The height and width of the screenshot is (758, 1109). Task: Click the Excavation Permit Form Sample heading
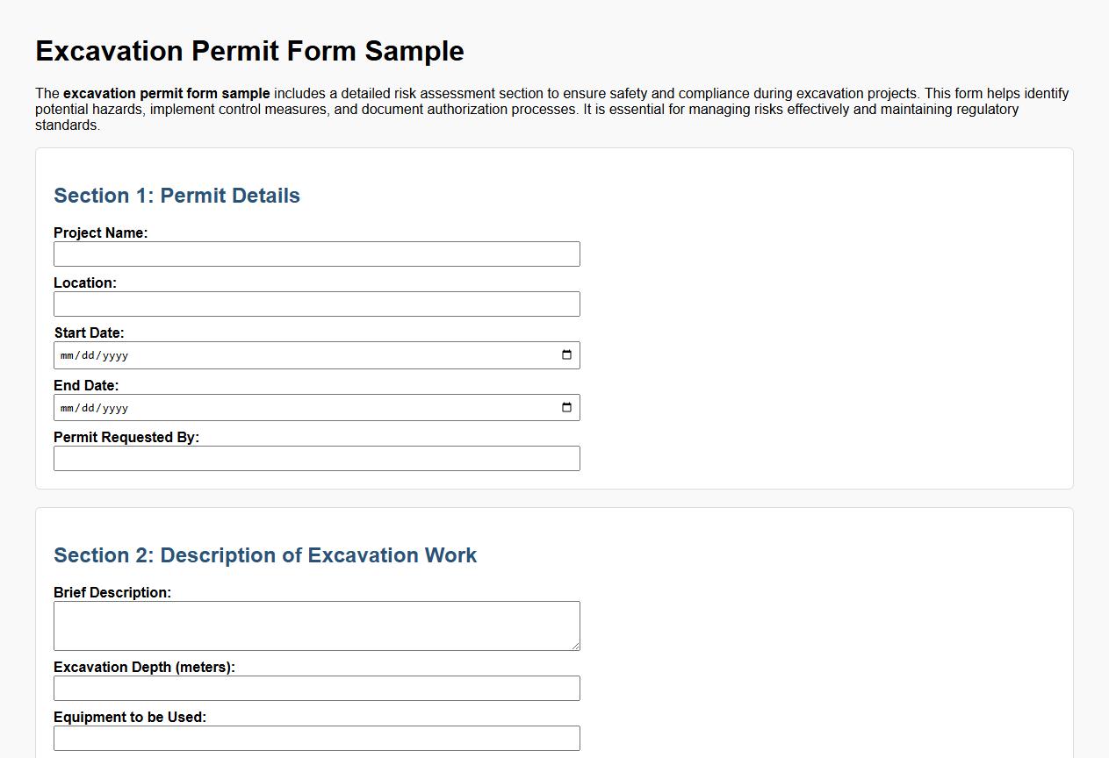(x=248, y=51)
